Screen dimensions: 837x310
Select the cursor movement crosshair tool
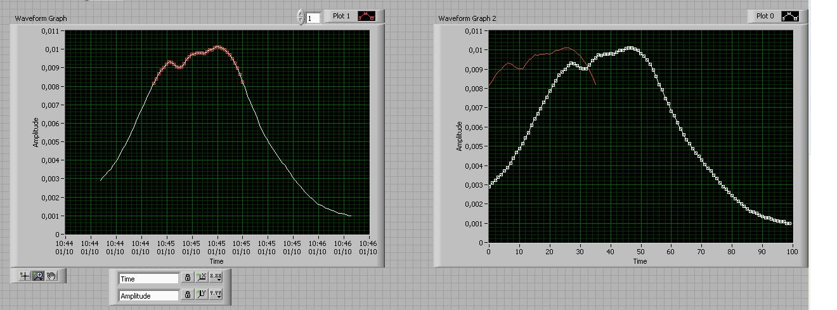[x=25, y=276]
